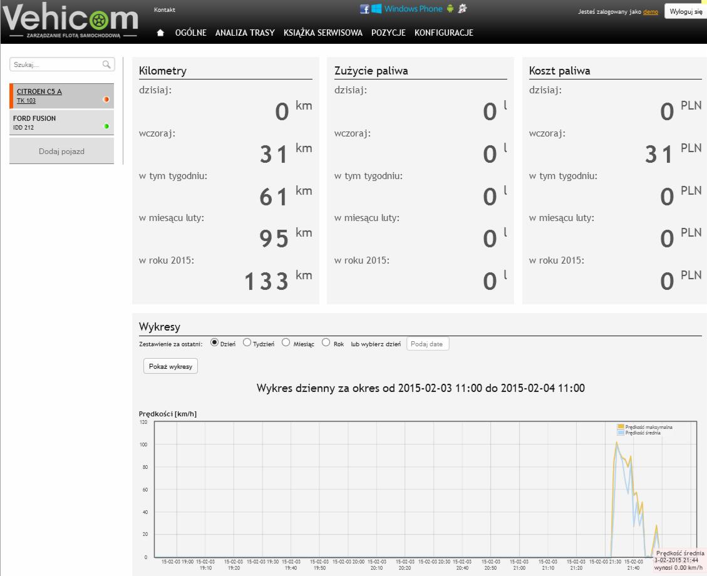The height and width of the screenshot is (576, 707).
Task: Select the Tydzień radio button
Action: tap(247, 342)
